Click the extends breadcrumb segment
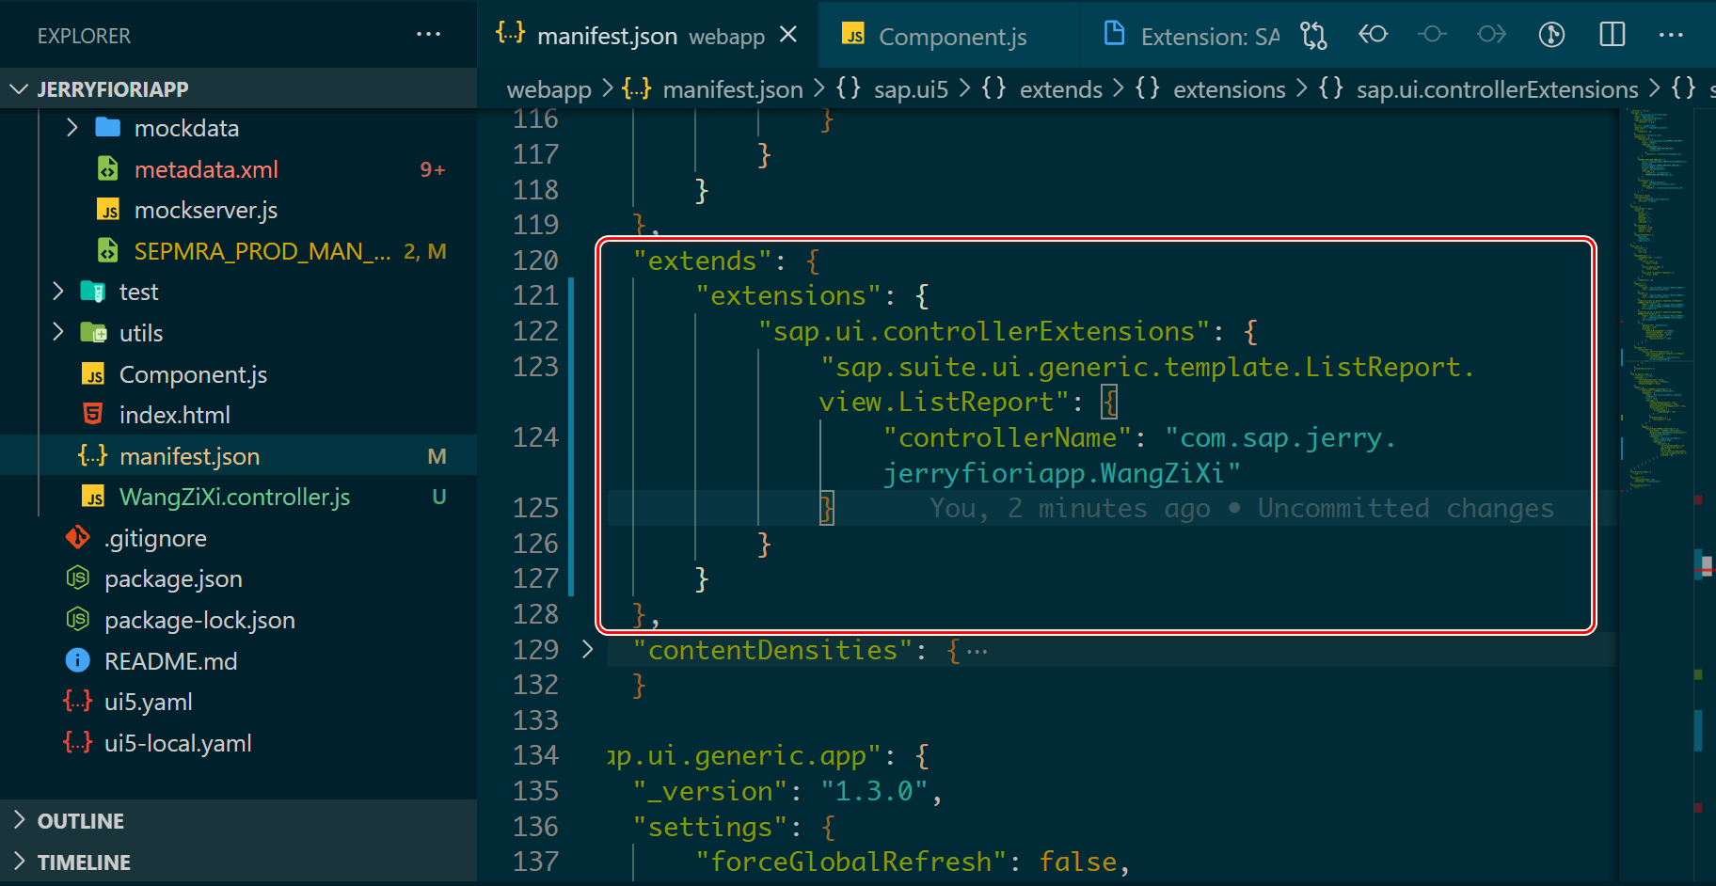1716x886 pixels. coord(1060,89)
